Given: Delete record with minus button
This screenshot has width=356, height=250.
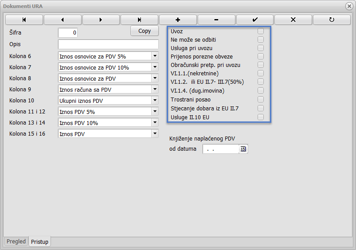Looking at the screenshot, I should pos(216,20).
